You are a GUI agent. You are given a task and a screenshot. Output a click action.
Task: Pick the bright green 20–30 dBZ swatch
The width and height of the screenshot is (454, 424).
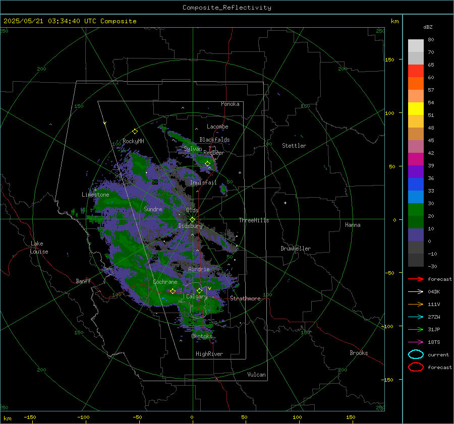click(x=416, y=210)
